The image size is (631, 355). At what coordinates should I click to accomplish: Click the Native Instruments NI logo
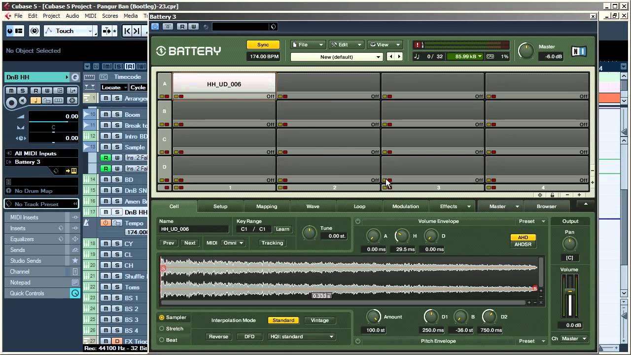[x=579, y=51]
